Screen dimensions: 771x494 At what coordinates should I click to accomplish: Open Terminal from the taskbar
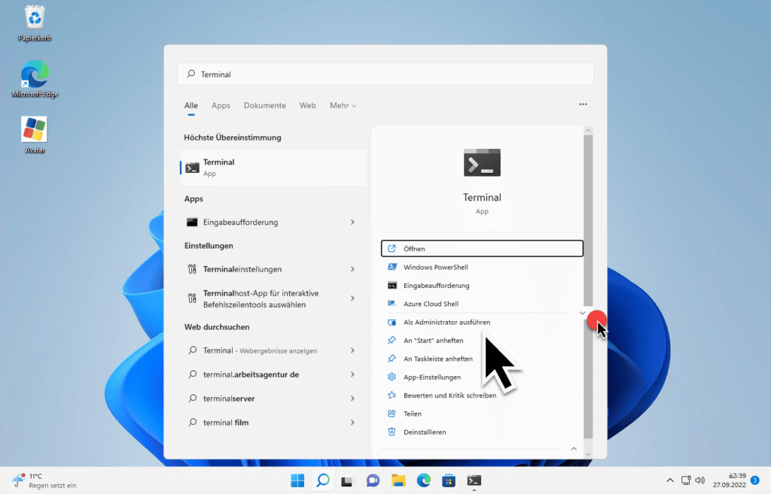click(474, 480)
